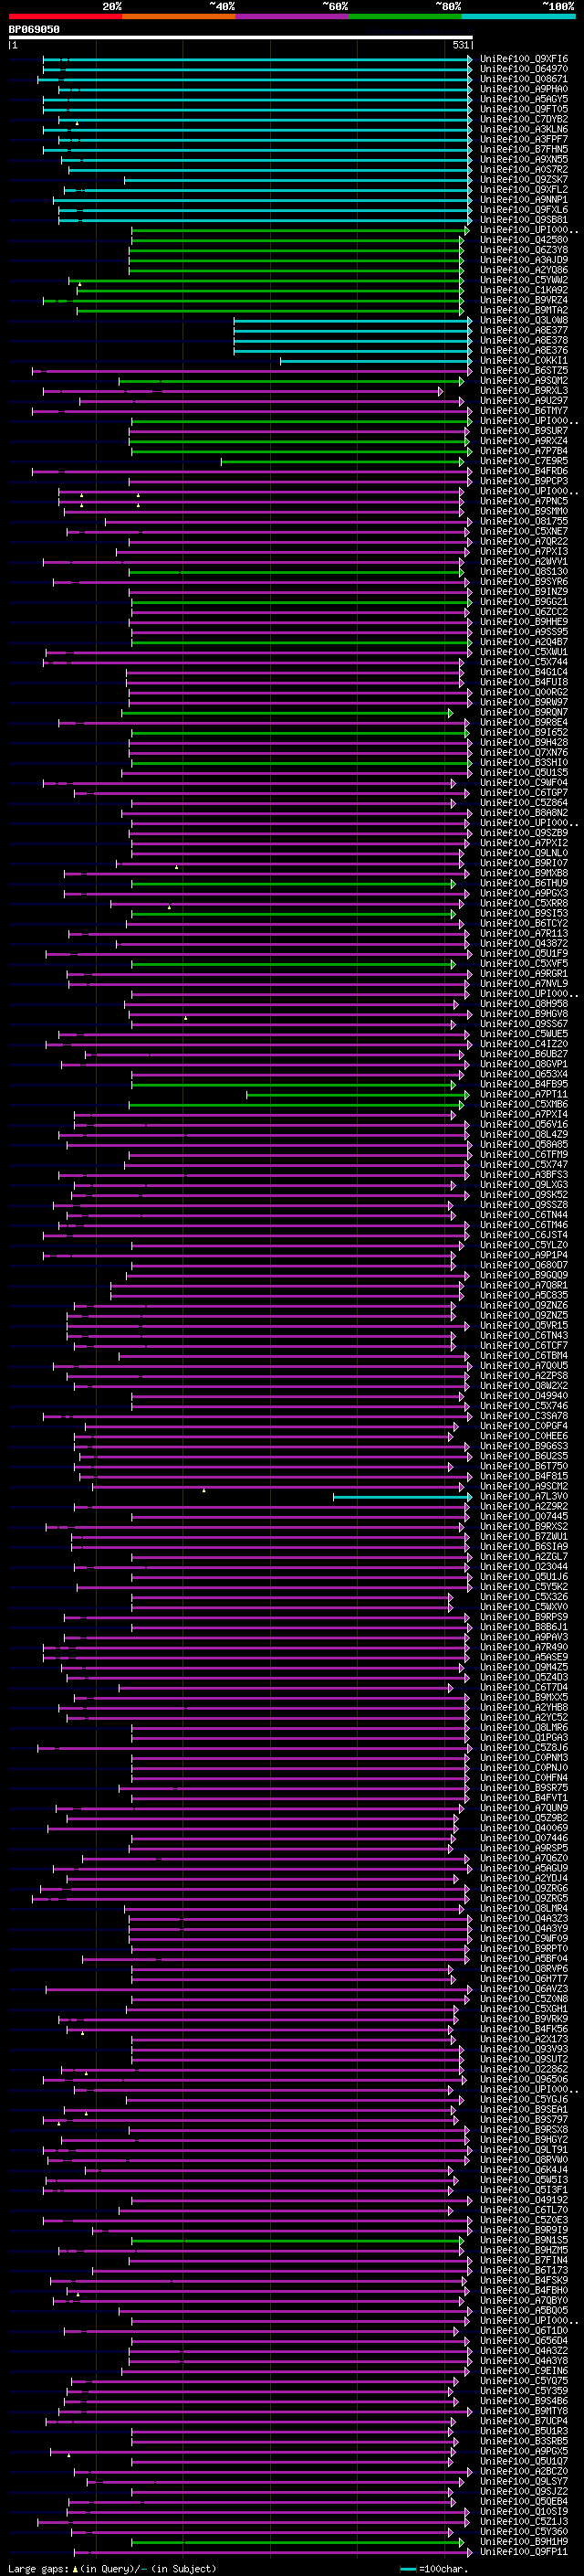Screen dimensions: 584x2576
Task: Open hit UniRef100_B4F815
Action: pyautogui.click(x=524, y=1477)
